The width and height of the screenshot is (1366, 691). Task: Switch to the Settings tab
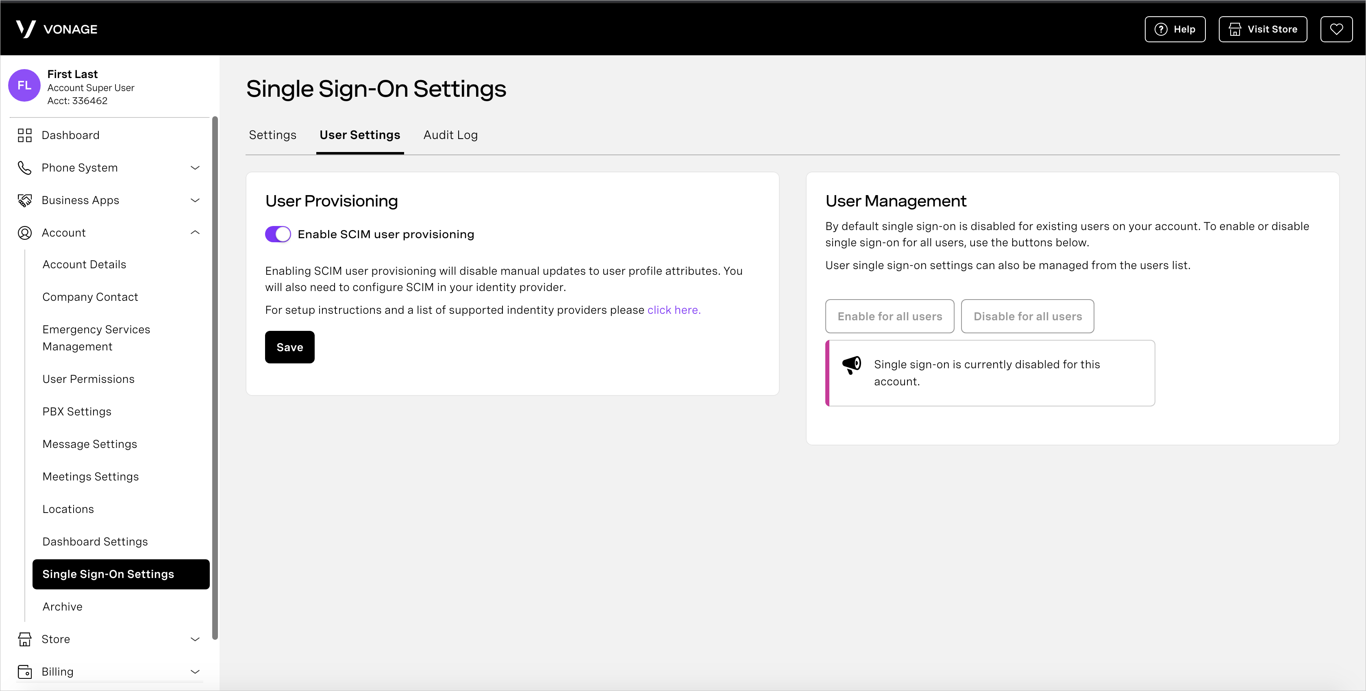[272, 134]
